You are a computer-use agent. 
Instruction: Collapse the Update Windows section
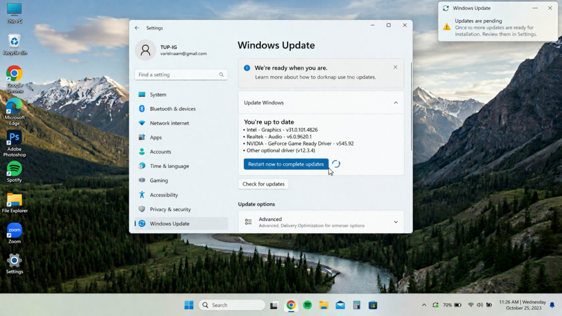396,103
